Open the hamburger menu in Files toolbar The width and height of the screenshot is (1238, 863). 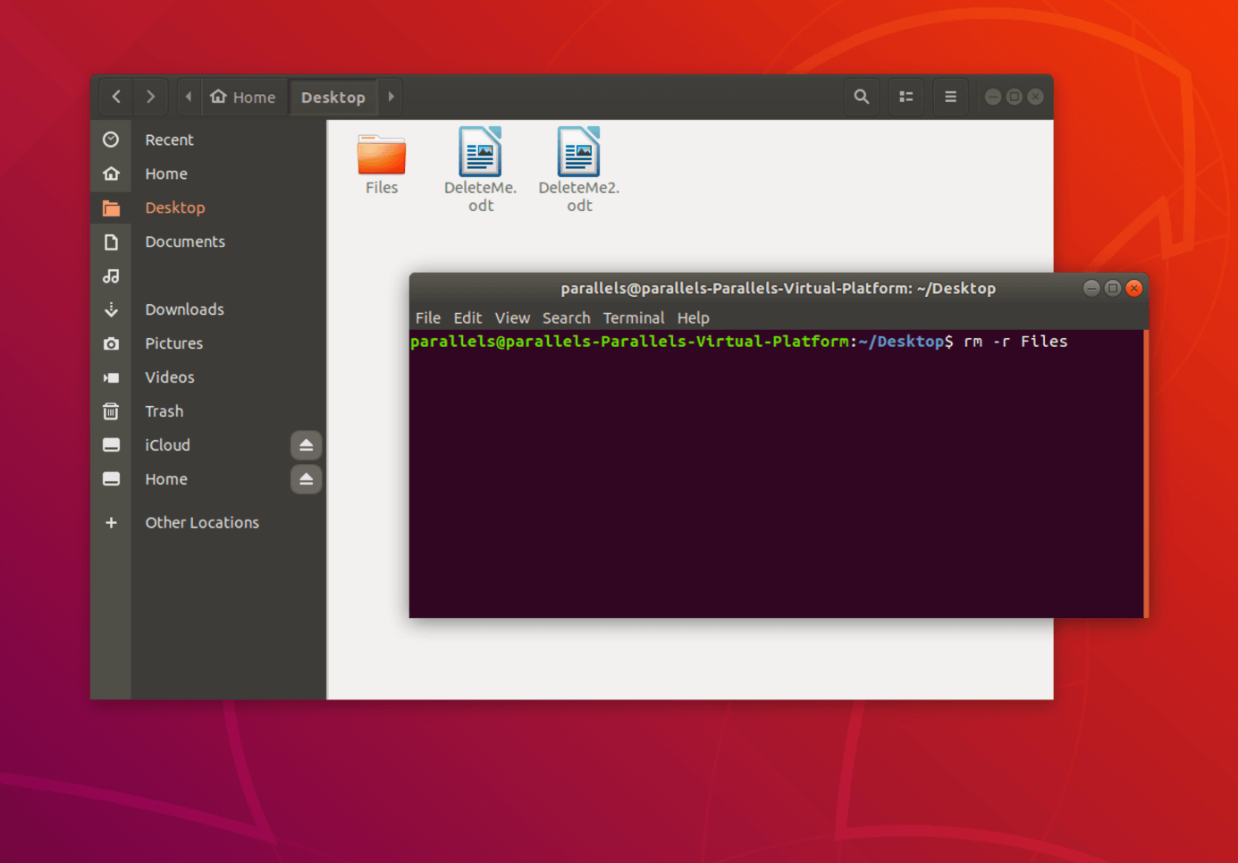pos(950,97)
